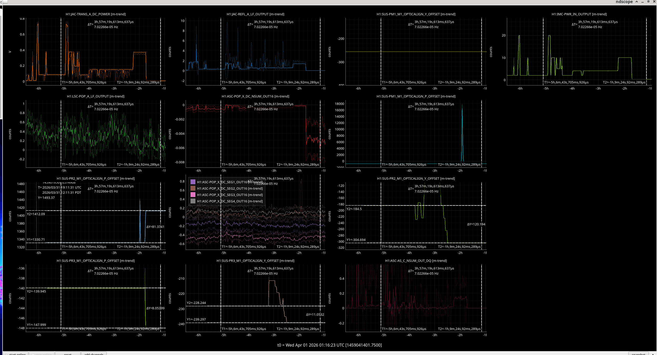Click the snapshot button
The width and height of the screenshot is (657, 355).
[x=639, y=354]
